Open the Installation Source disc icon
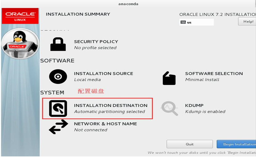 pos(58,77)
